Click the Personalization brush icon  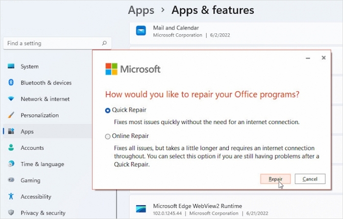pos(11,115)
